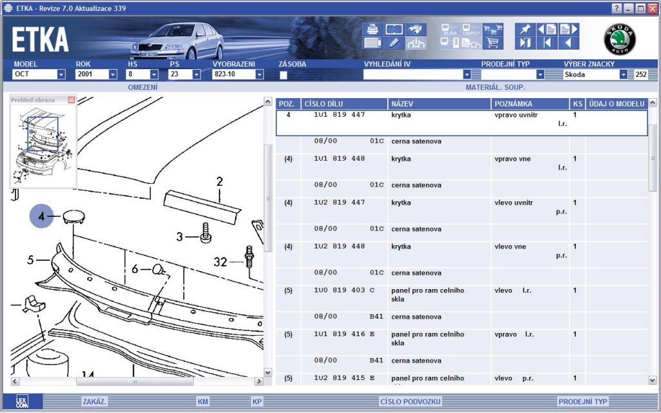The height and width of the screenshot is (413, 661).
Task: Click the ÚDAJ O MODELU column header
Action: coord(616,104)
